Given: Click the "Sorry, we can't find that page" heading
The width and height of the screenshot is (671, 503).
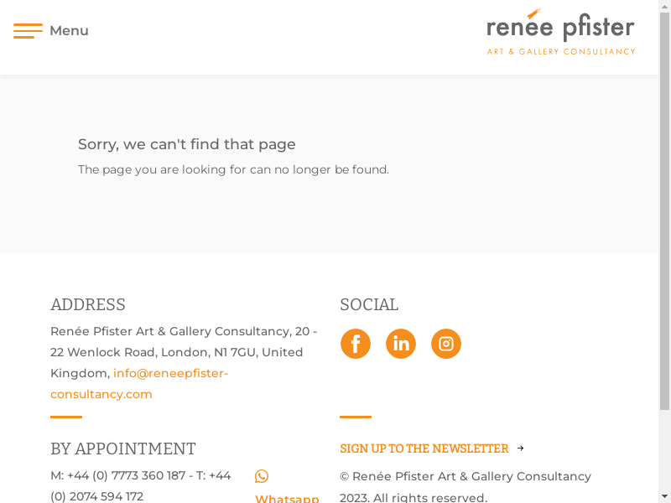Looking at the screenshot, I should pos(187,144).
